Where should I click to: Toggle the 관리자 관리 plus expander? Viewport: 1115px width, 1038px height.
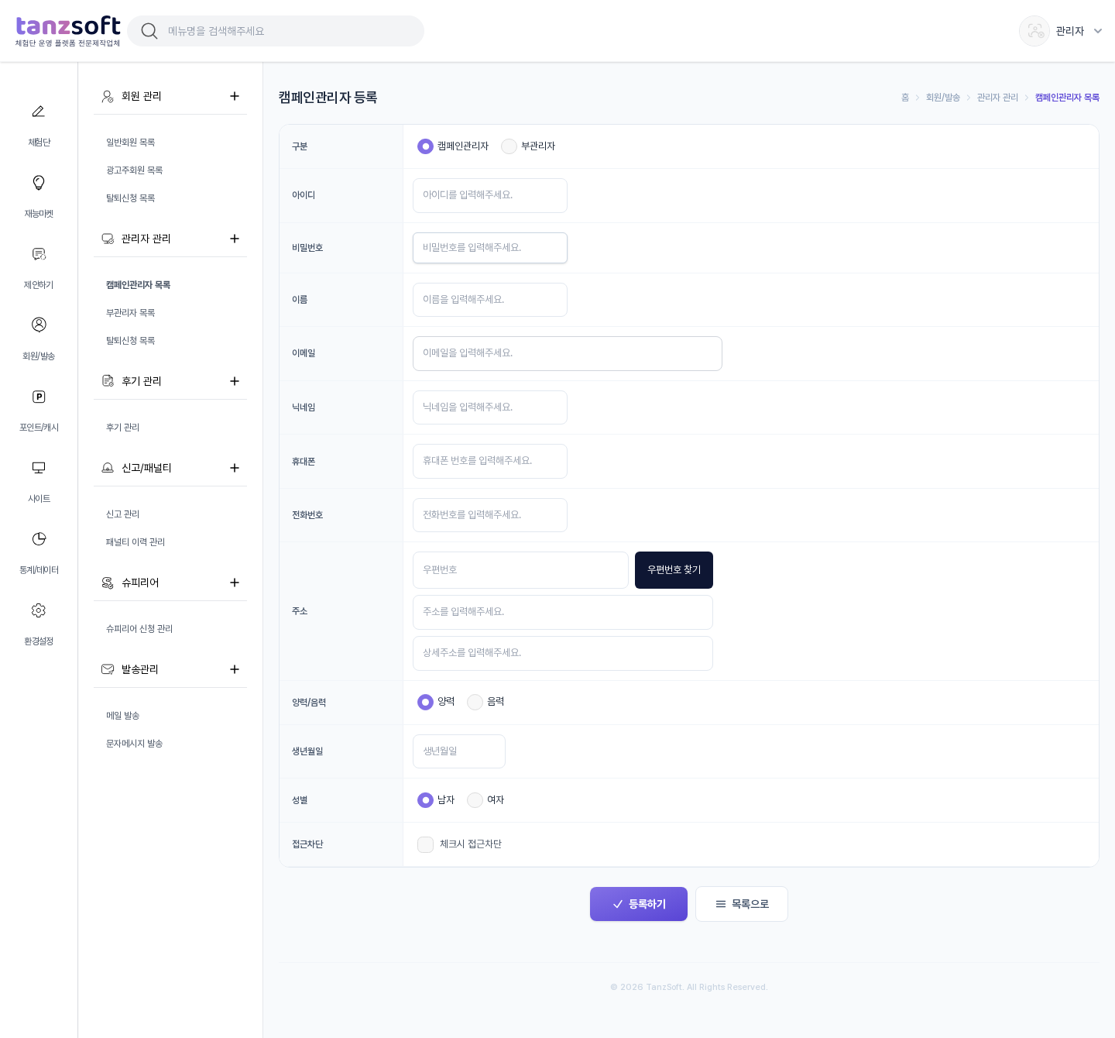(x=235, y=239)
